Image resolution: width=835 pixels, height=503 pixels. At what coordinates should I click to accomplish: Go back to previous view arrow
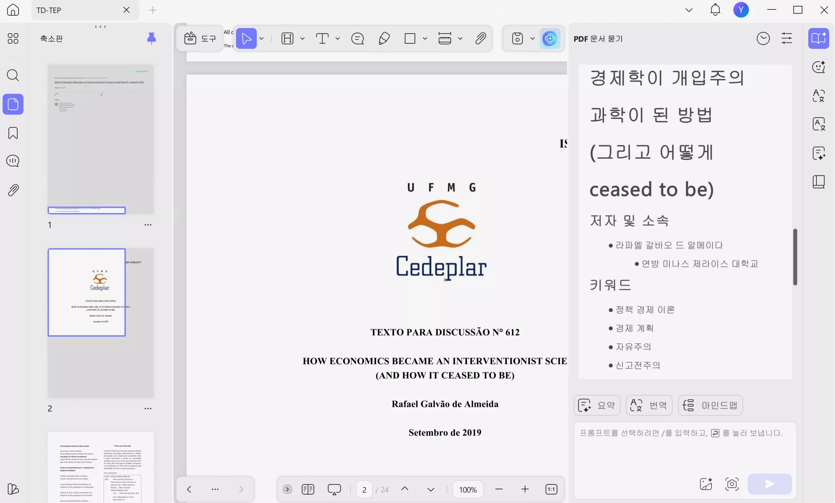coord(189,489)
